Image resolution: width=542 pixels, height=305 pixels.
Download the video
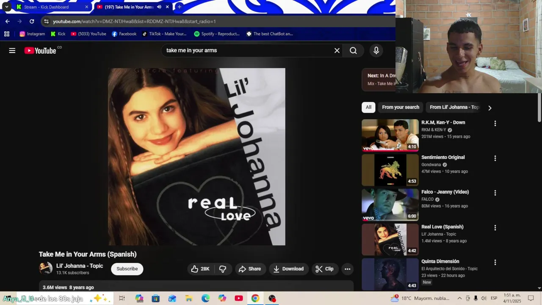coord(288,269)
